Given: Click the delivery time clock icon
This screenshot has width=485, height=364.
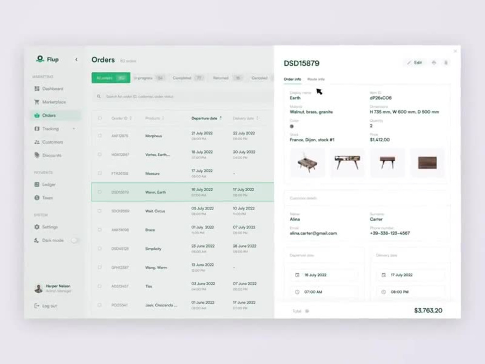Looking at the screenshot, I should (x=384, y=292).
